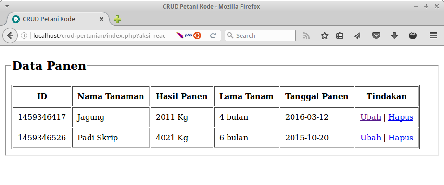Show bookmarks list icon
The width and height of the screenshot is (444, 185).
tap(340, 35)
